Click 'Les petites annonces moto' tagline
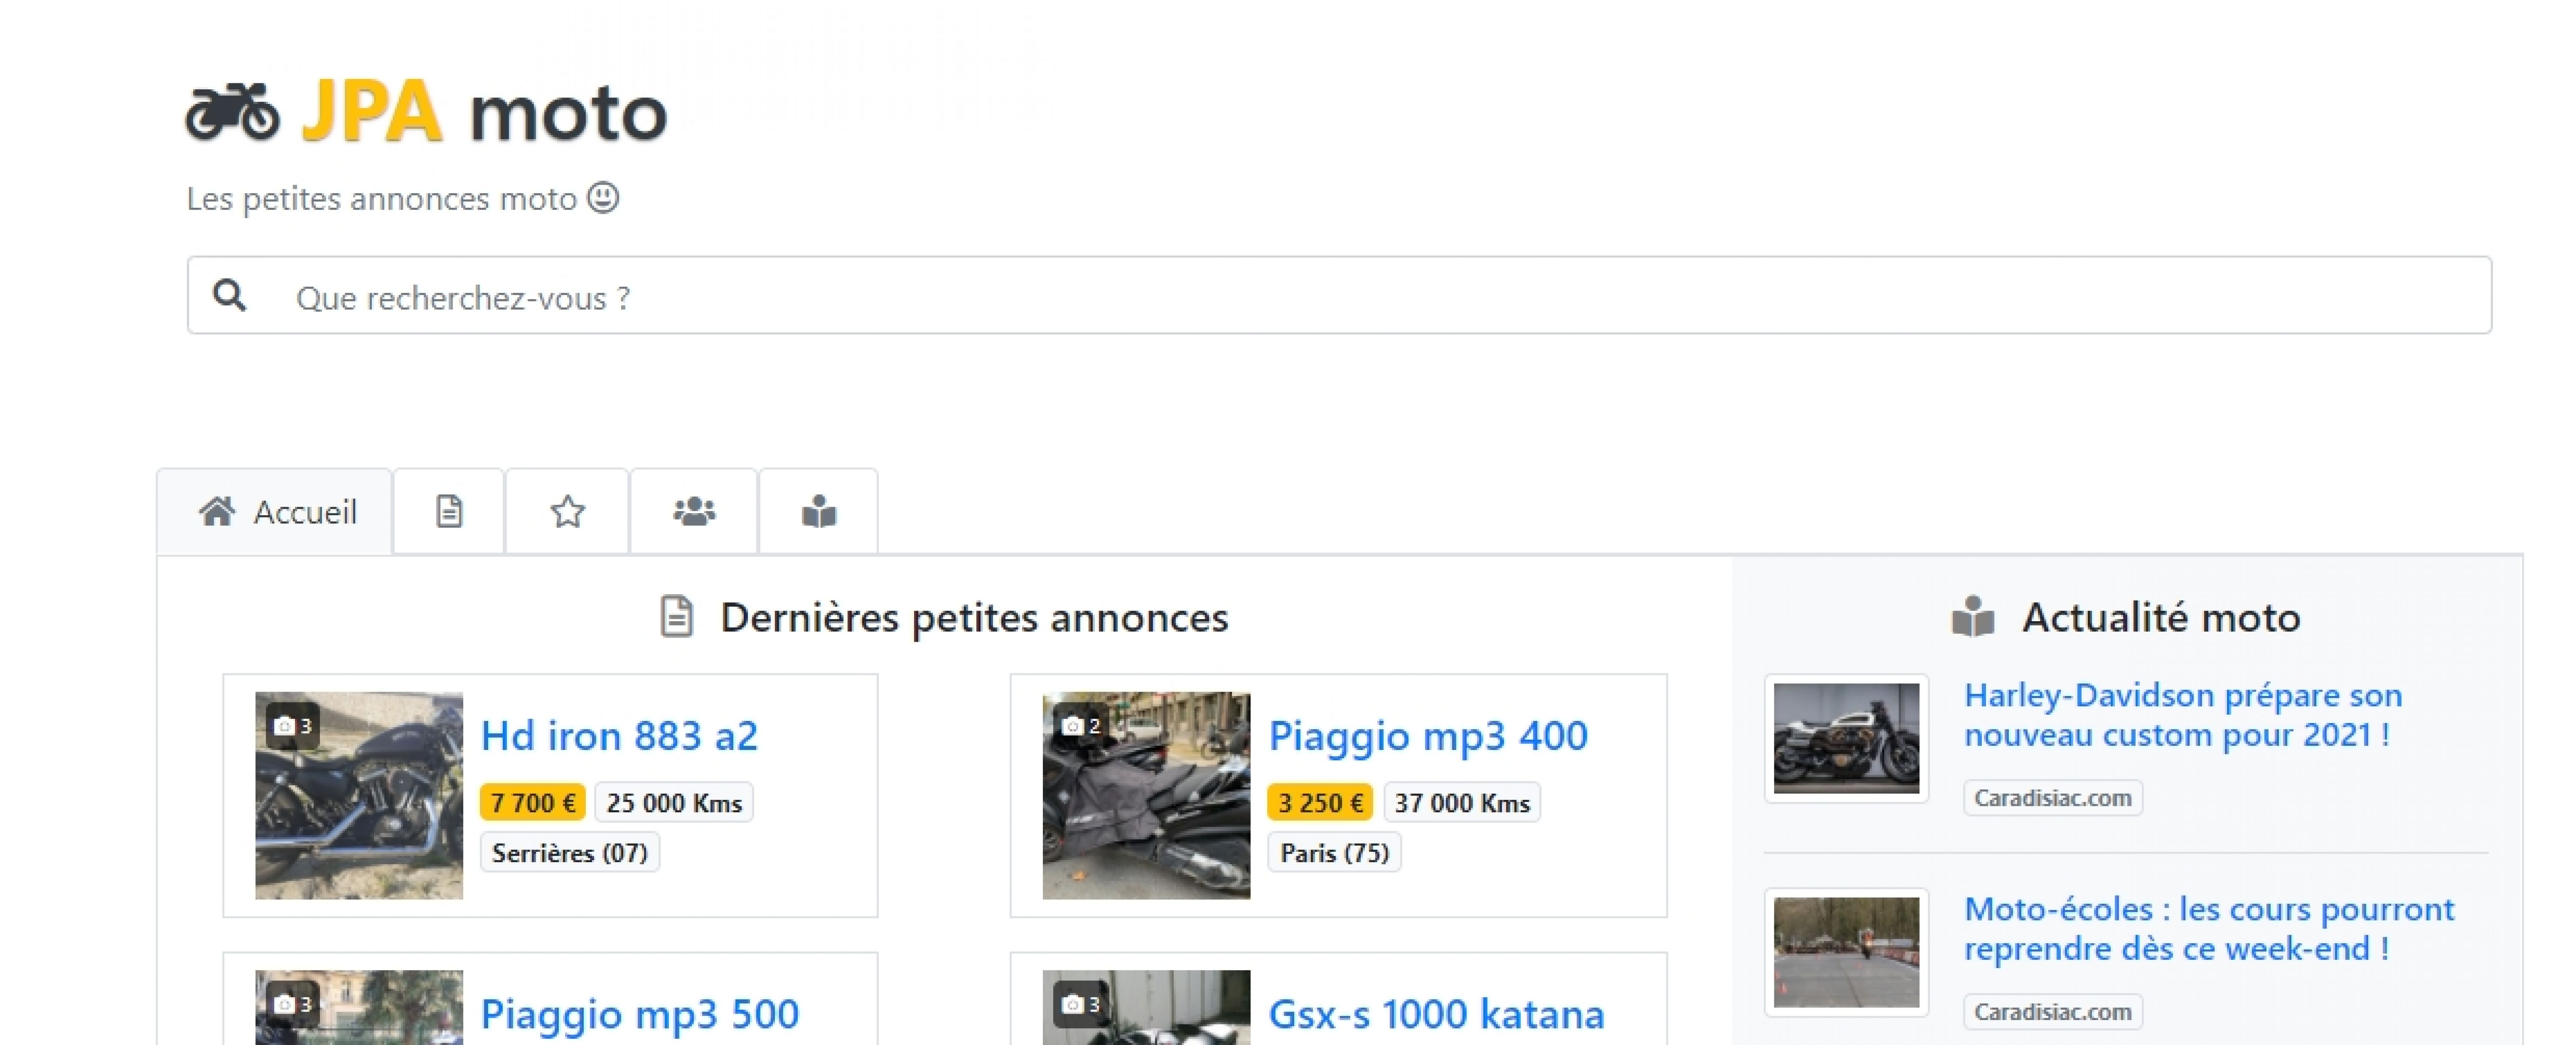The height and width of the screenshot is (1045, 2576). (x=382, y=199)
